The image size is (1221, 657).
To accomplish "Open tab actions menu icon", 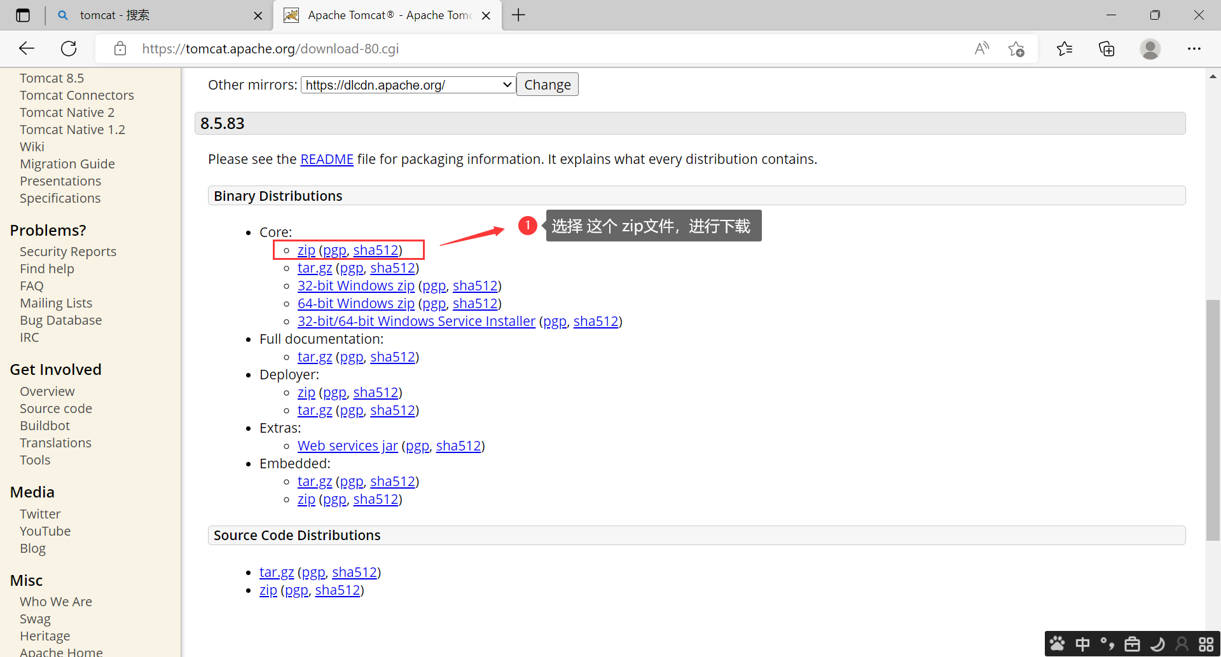I will click(x=23, y=15).
